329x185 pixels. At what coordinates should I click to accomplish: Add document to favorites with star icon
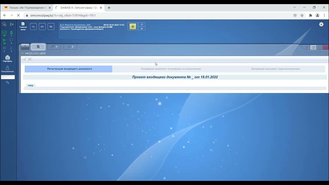coord(307,48)
